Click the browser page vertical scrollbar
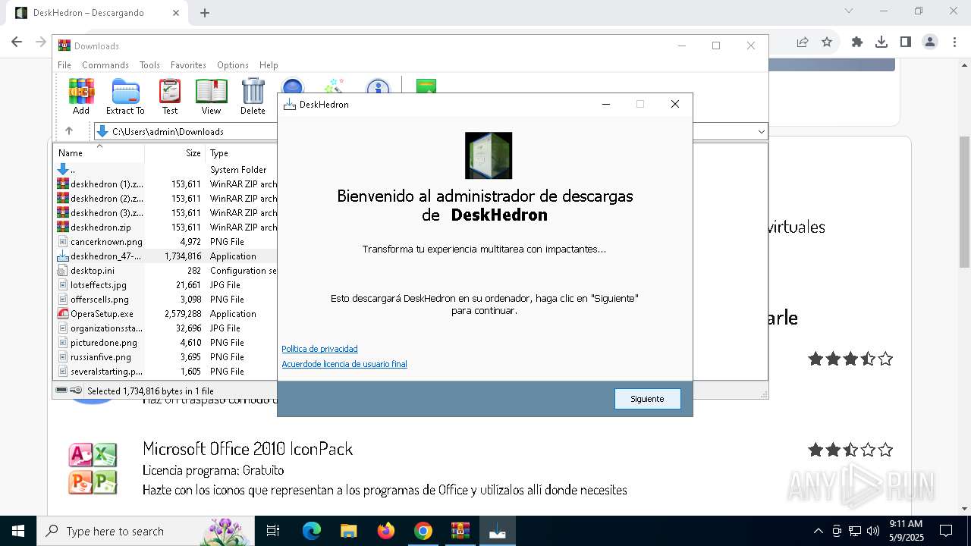The image size is (971, 546). coord(964,202)
